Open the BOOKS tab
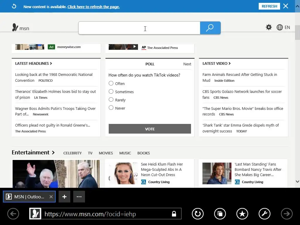 coord(144,153)
